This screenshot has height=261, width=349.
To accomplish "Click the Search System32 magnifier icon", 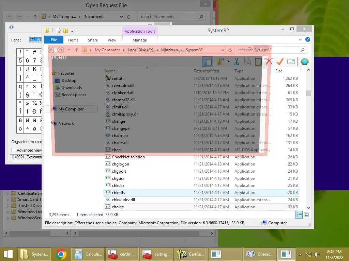I will [x=302, y=50].
